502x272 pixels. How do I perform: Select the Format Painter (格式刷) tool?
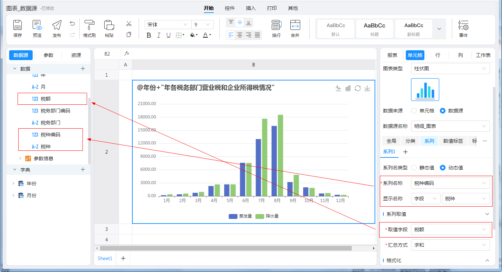point(89,25)
